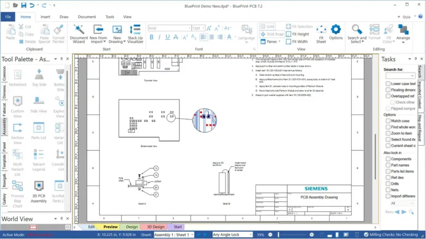Use the Format Painter
Viewport: 426px width, 239px height.
click(58, 34)
